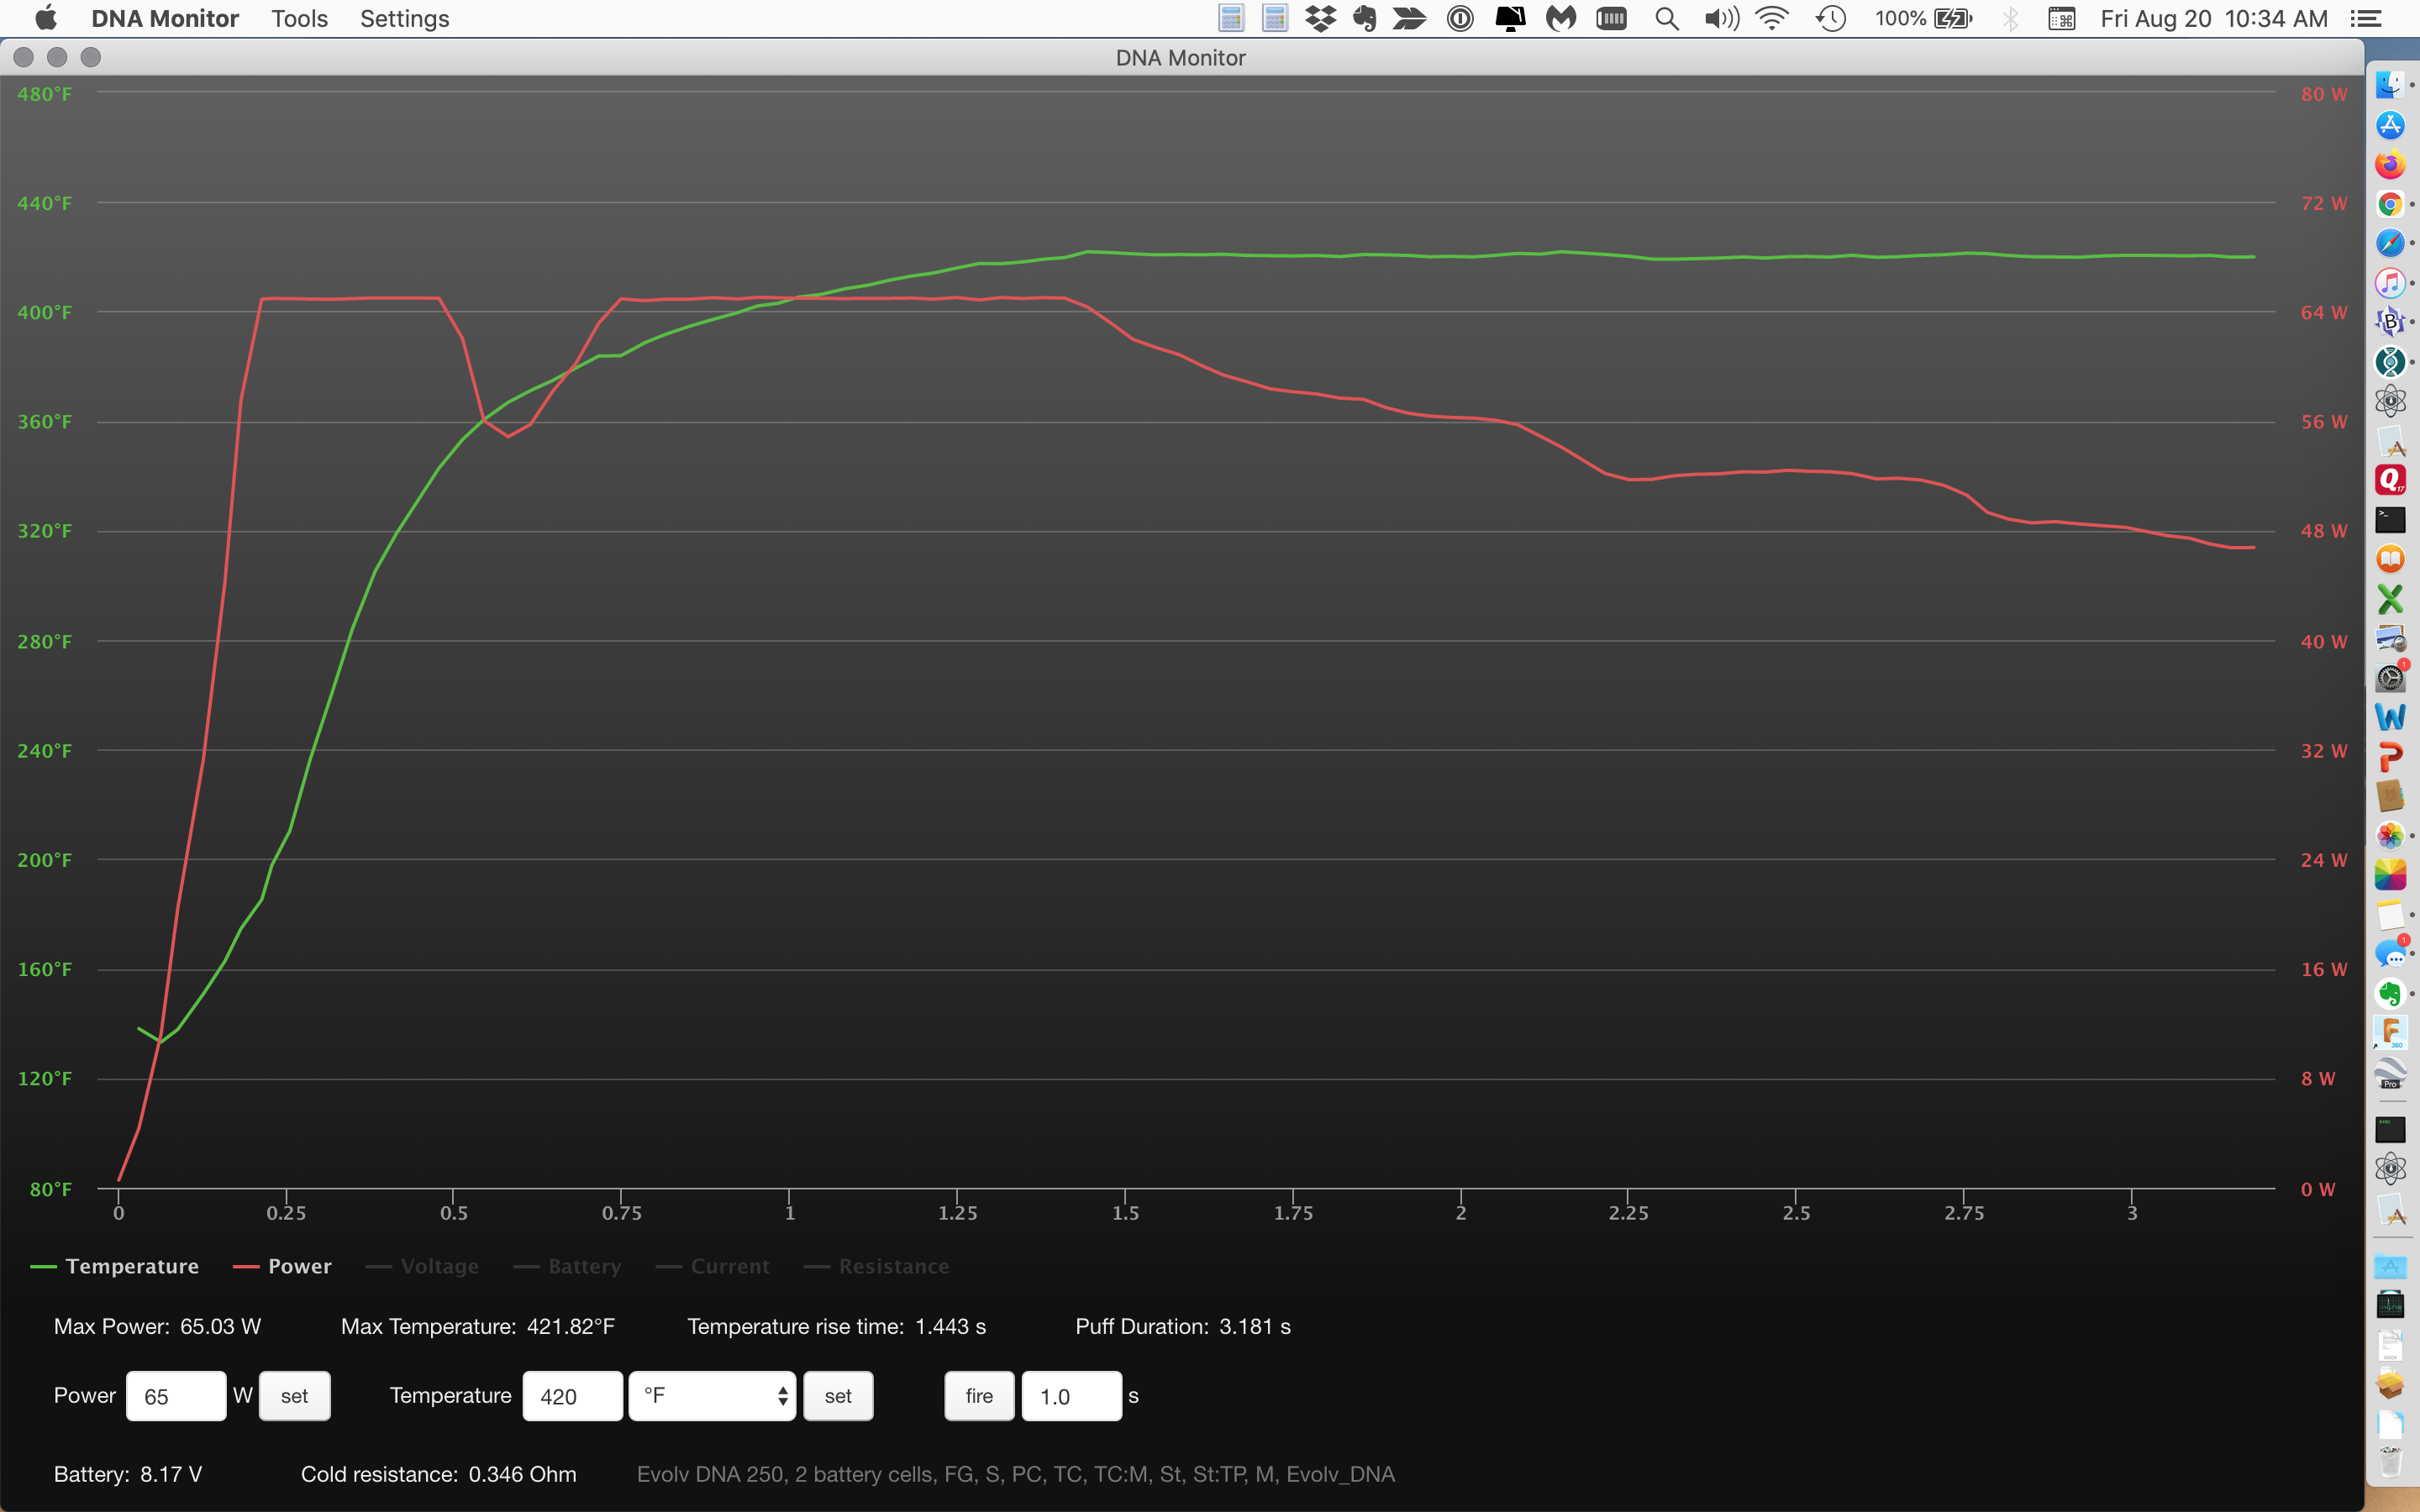Click the Dropbox menu bar icon
Screen dimensions: 2420x1512
click(1320, 18)
